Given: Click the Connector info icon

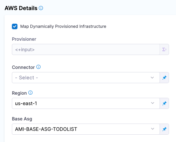Looking at the screenshot, I should pyautogui.click(x=38, y=67).
